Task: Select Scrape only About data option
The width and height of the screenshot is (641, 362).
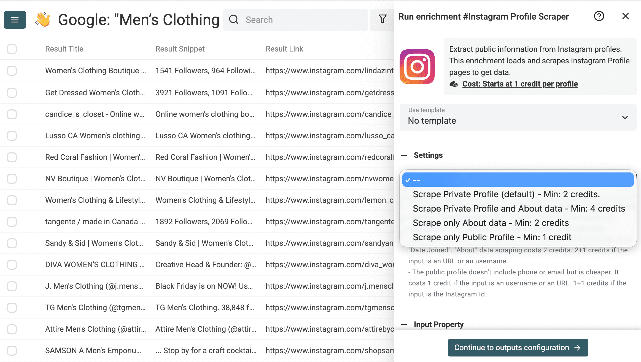Action: (491, 223)
